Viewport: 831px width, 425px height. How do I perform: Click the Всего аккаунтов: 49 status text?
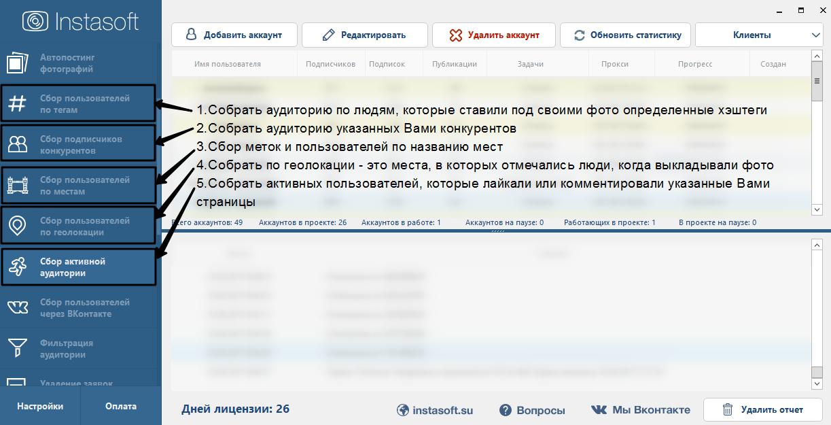tap(207, 222)
